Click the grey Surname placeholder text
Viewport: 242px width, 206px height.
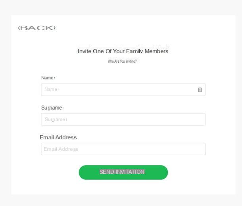(56, 119)
